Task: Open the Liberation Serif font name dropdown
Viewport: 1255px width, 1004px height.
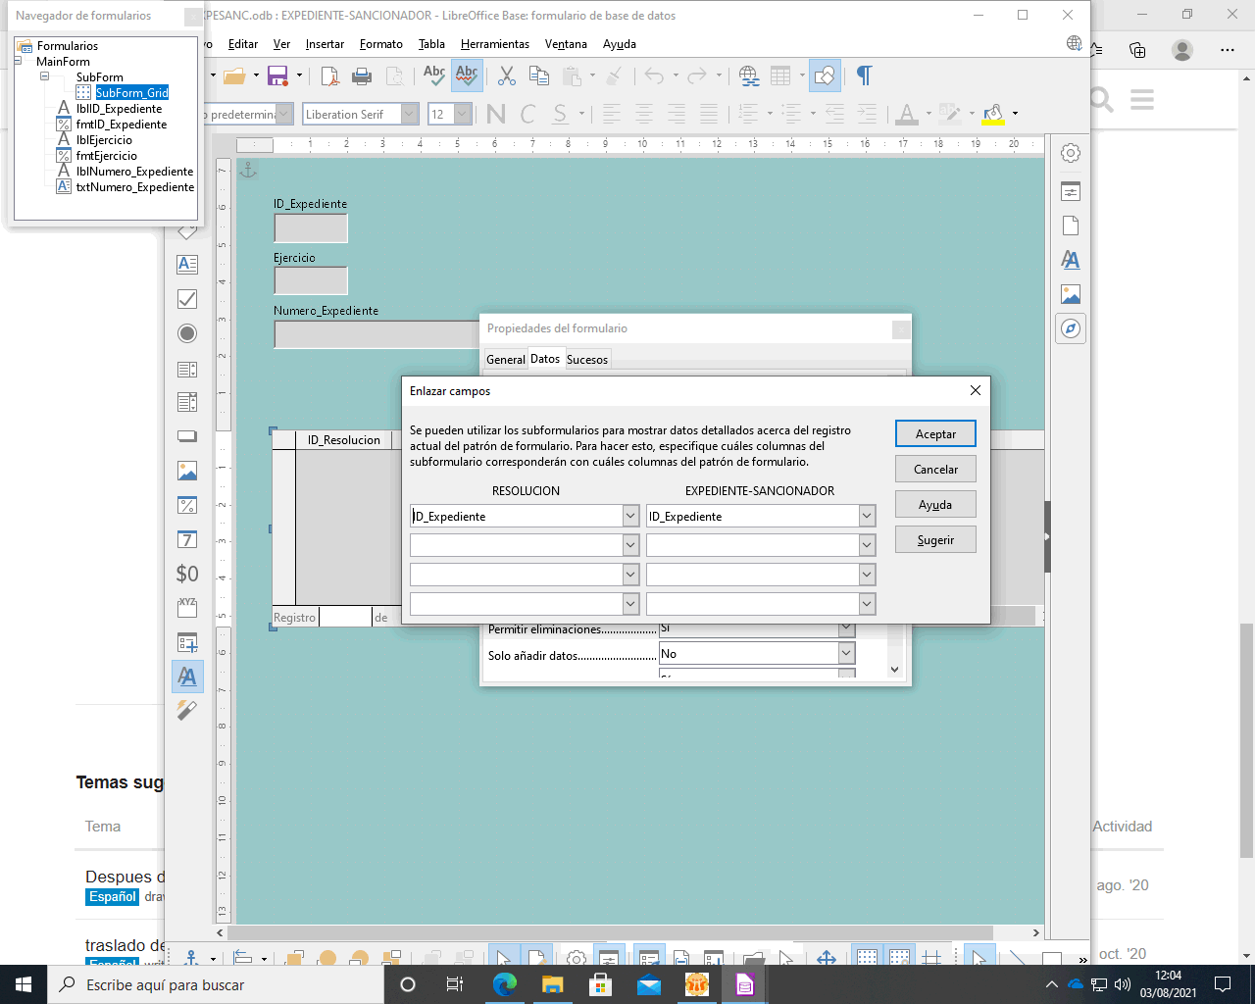Action: [x=410, y=115]
